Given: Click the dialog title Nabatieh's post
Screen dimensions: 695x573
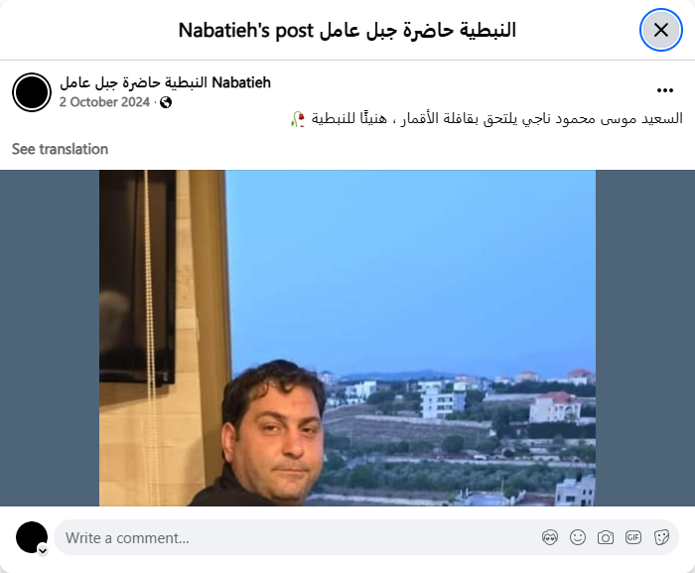Looking at the screenshot, I should click(x=347, y=30).
